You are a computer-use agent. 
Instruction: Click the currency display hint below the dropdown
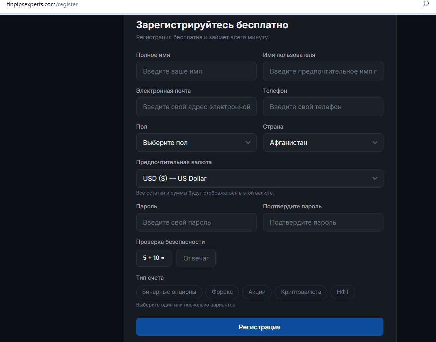pos(205,193)
